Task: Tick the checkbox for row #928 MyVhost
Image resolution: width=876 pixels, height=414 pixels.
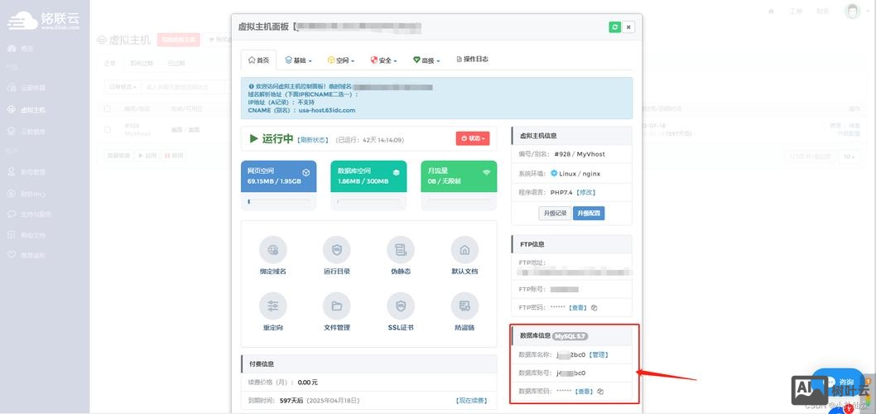Action: 108,130
